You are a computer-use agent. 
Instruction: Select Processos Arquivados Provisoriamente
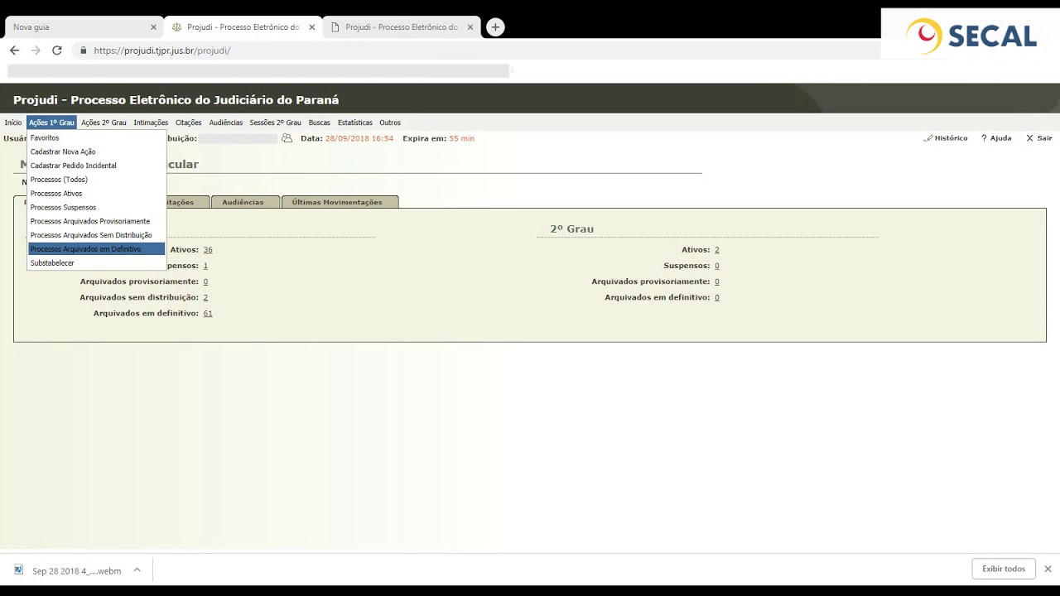96,222
